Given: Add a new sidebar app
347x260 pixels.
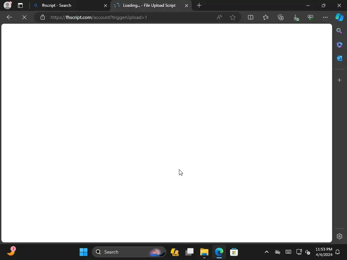Looking at the screenshot, I should (339, 80).
